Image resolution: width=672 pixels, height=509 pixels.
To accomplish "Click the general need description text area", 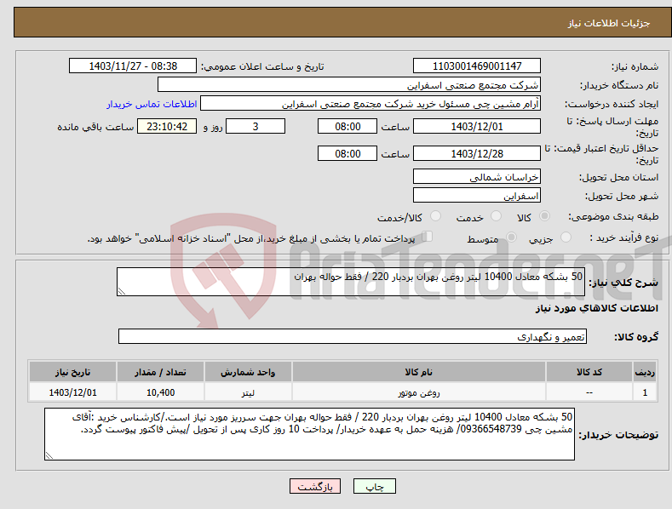I will [x=351, y=282].
